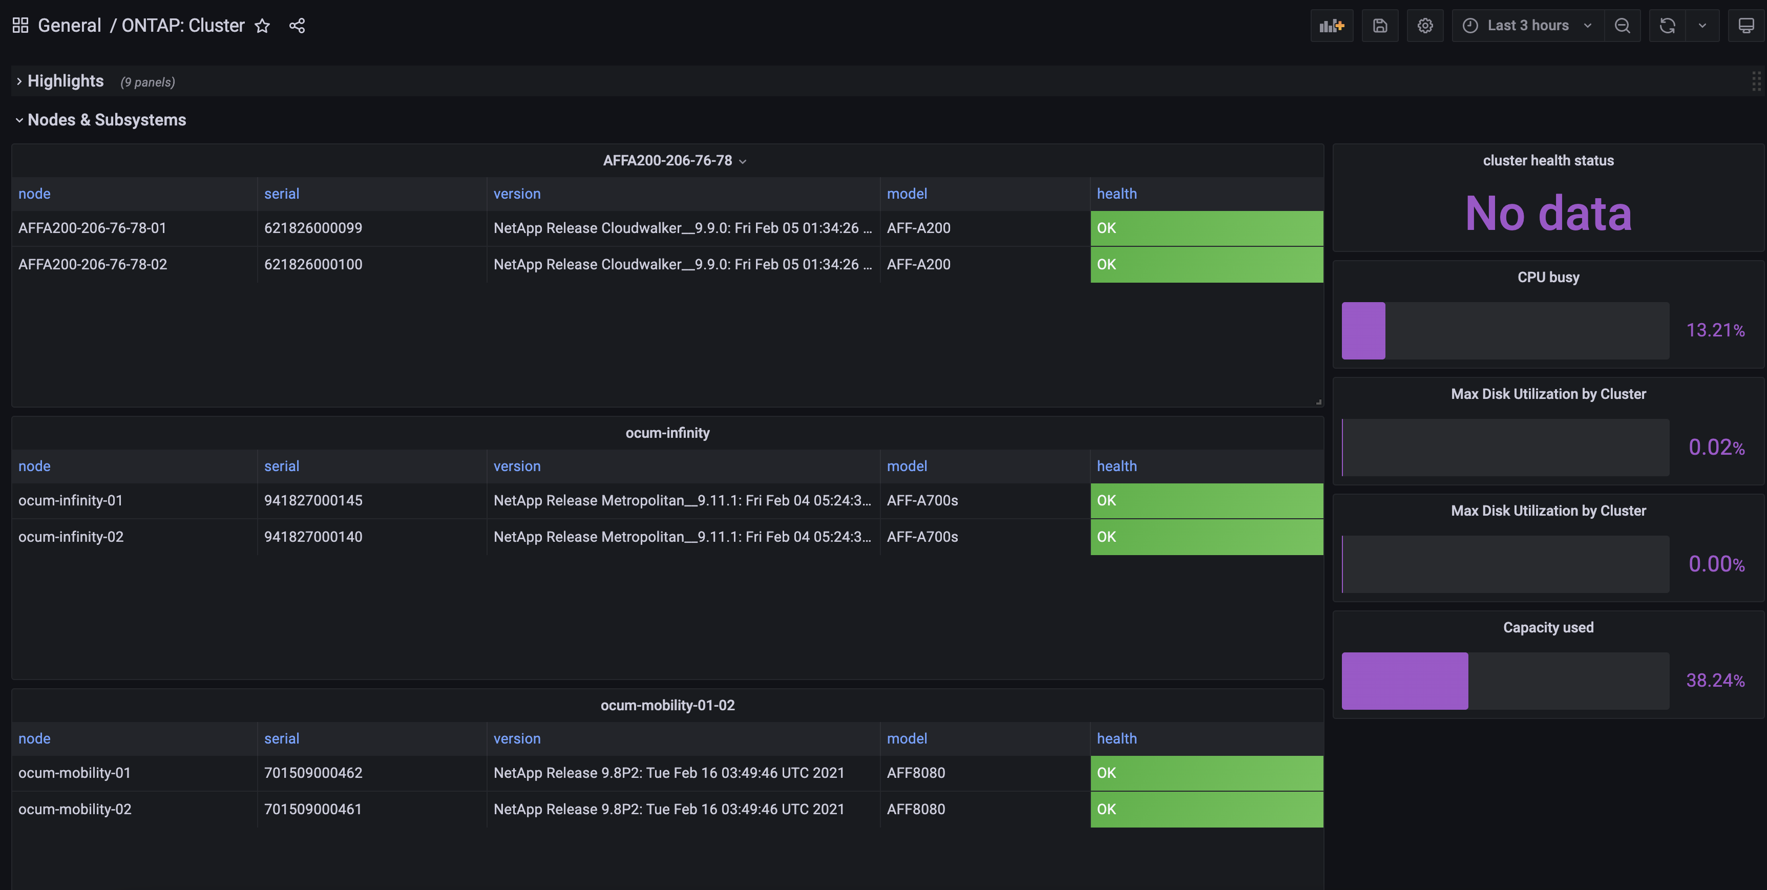This screenshot has width=1767, height=890.
Task: Open dashboard settings gear
Action: (x=1425, y=26)
